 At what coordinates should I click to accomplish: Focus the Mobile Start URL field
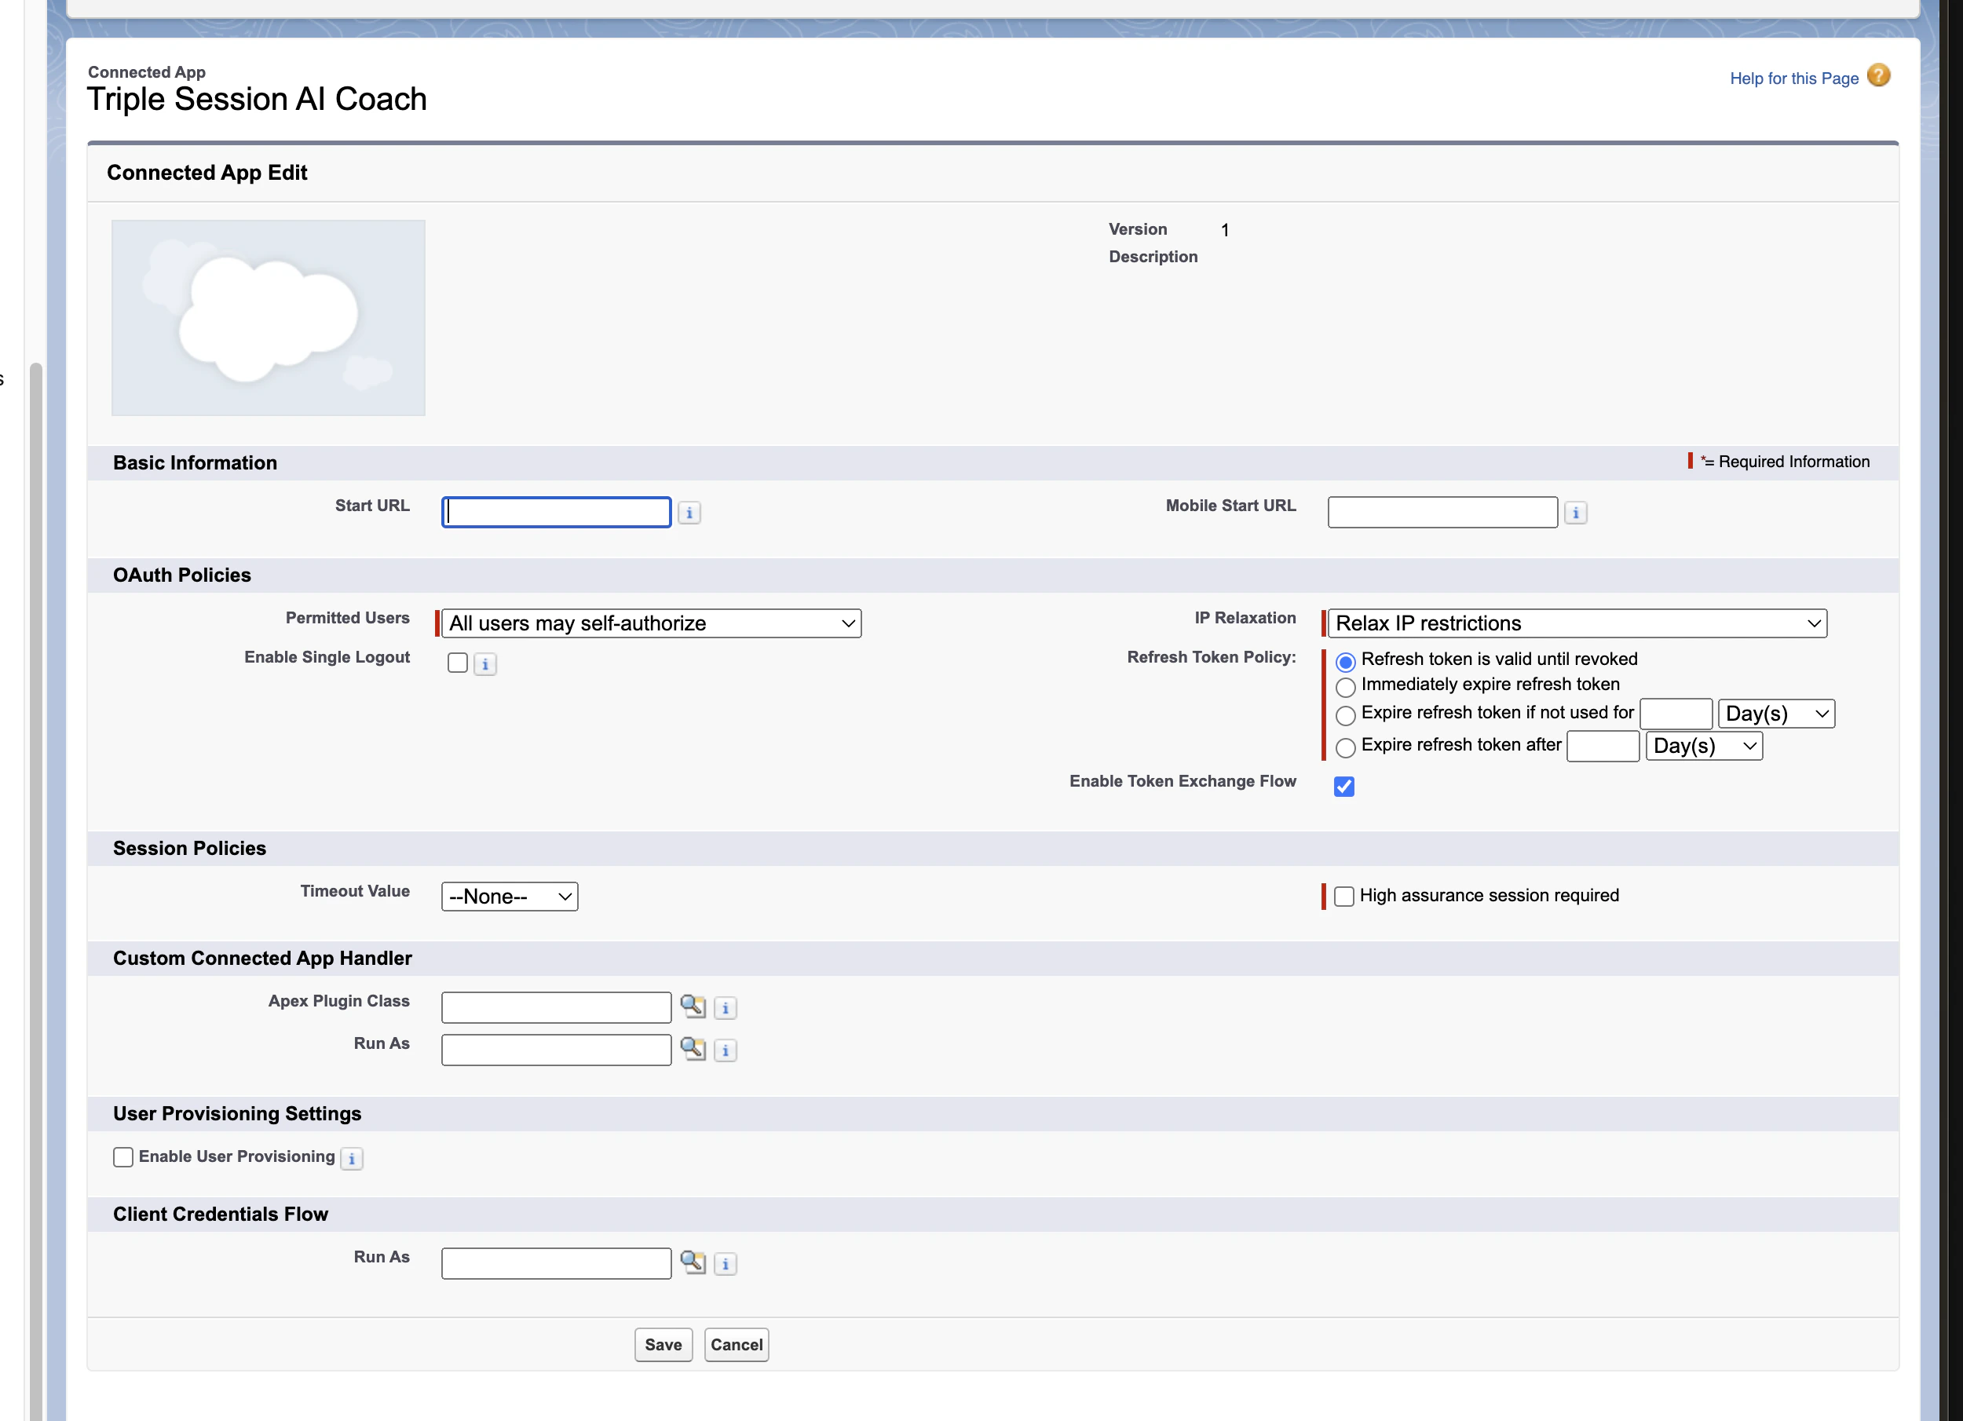pos(1443,513)
